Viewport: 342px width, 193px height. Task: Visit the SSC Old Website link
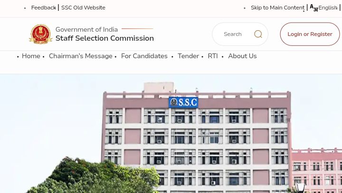tap(83, 8)
